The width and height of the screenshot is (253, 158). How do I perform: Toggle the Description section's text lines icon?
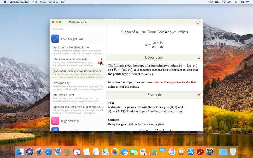(x=199, y=57)
